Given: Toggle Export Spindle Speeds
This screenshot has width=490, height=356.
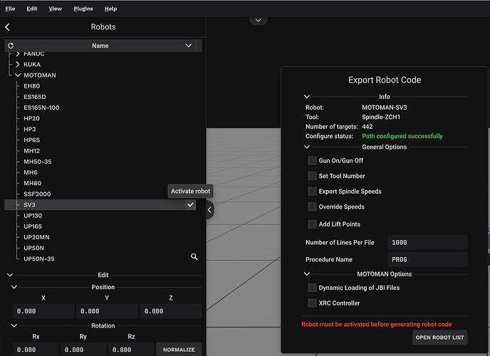Looking at the screenshot, I should [312, 191].
